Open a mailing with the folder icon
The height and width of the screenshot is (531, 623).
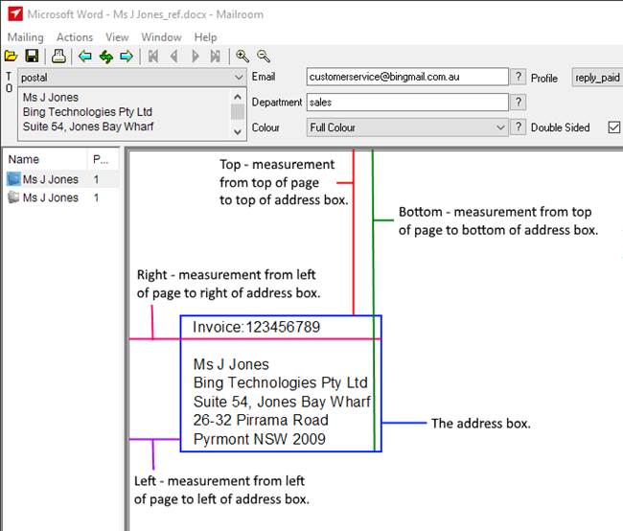coord(12,56)
